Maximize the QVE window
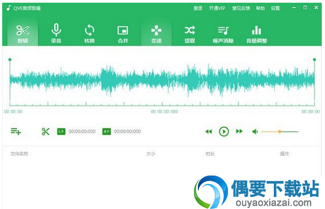The image size is (325, 209). 305,8
